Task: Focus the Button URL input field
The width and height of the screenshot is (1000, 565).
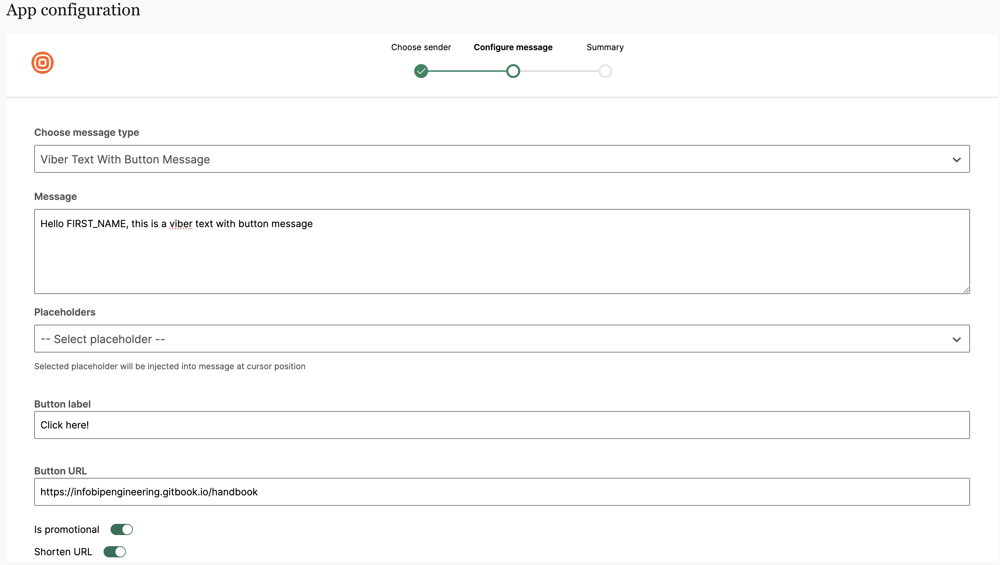Action: point(502,492)
